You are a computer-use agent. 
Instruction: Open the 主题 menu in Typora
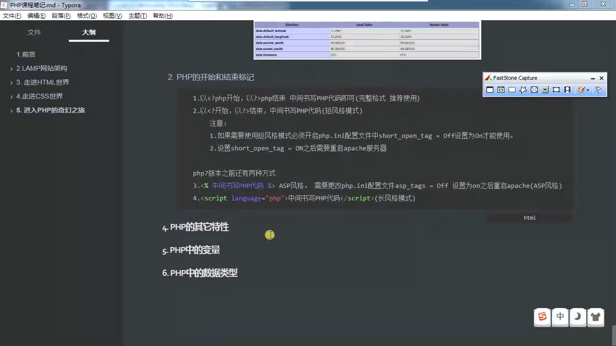137,16
